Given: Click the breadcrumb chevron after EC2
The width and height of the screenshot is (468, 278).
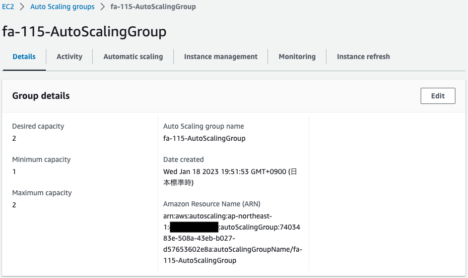Looking at the screenshot, I should point(22,7).
